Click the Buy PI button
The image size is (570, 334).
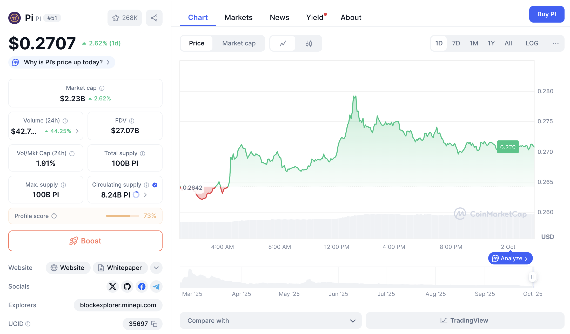pos(546,14)
